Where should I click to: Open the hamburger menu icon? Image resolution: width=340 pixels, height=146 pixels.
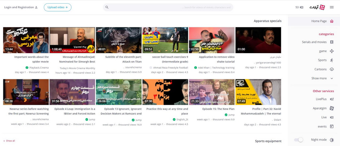click(332, 7)
